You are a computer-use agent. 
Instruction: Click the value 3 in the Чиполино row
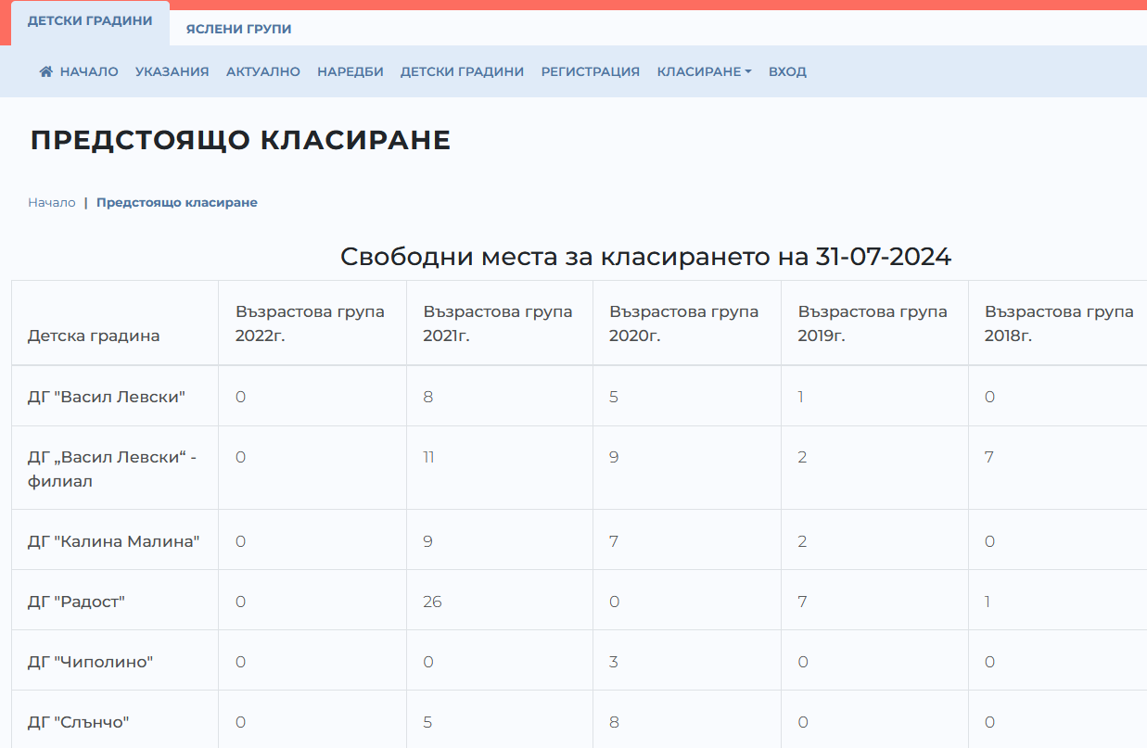[x=614, y=662]
